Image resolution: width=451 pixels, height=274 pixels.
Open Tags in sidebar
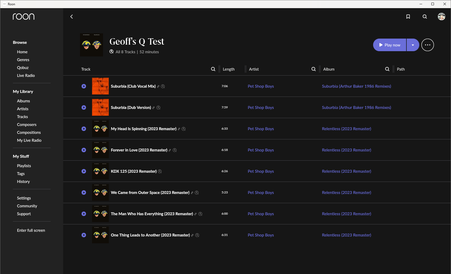pyautogui.click(x=21, y=174)
